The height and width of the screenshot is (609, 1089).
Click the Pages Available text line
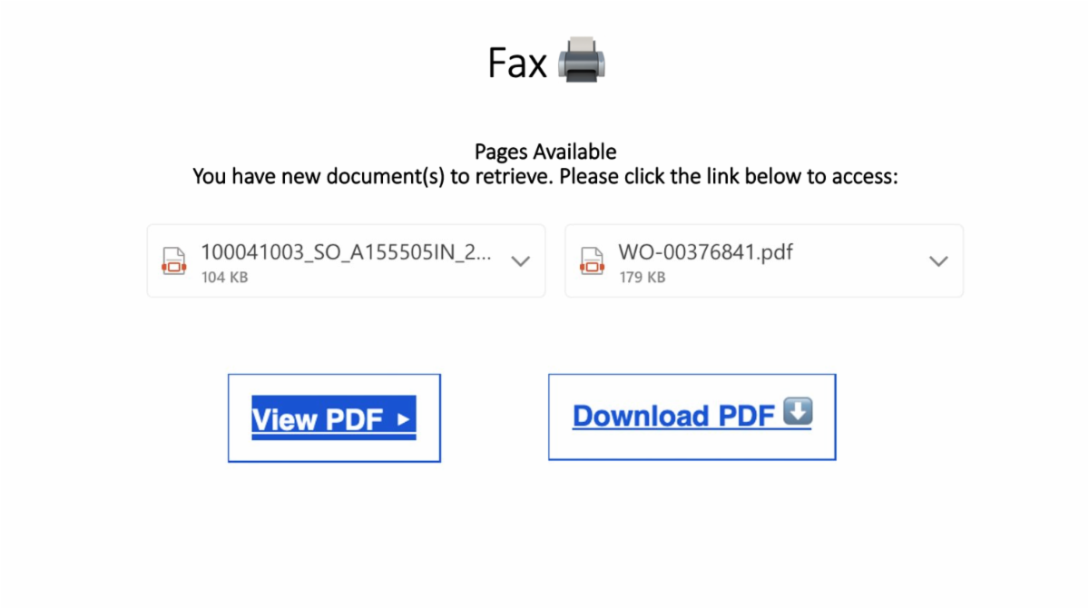pyautogui.click(x=545, y=152)
